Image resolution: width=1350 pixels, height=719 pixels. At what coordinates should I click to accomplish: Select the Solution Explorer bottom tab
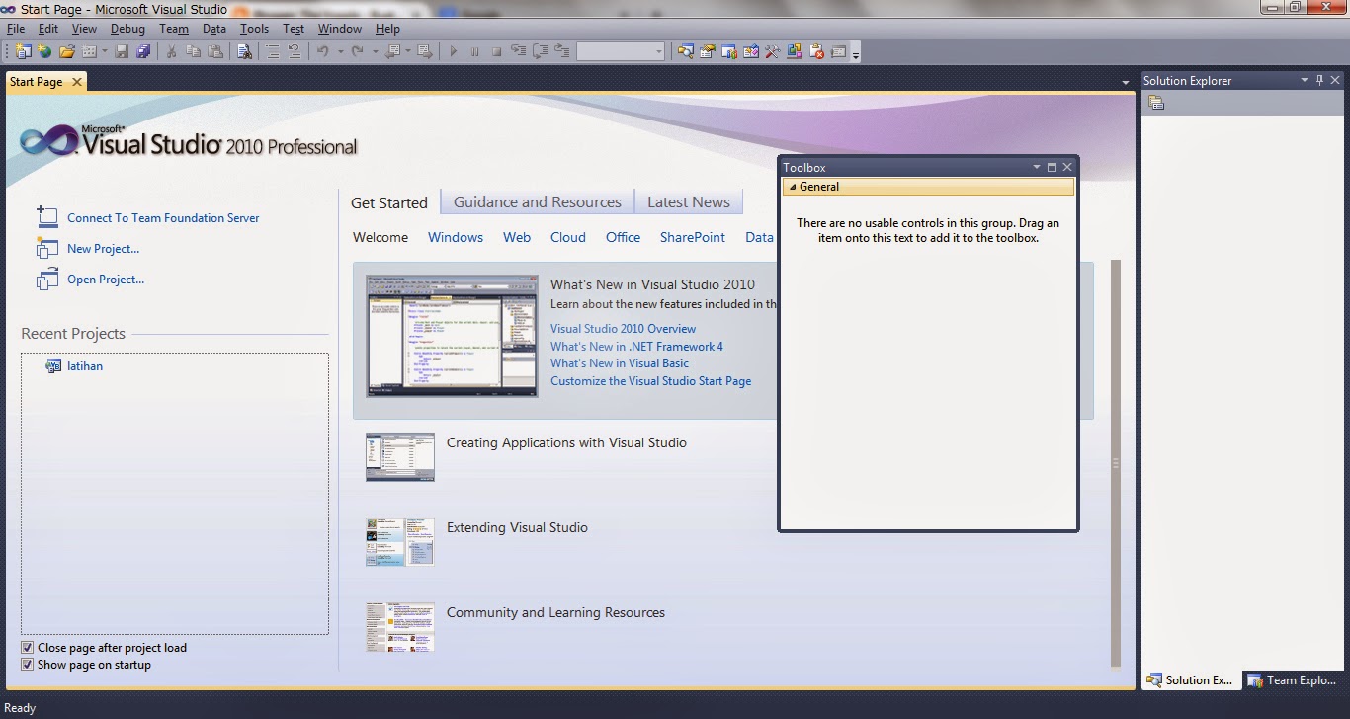coord(1190,679)
